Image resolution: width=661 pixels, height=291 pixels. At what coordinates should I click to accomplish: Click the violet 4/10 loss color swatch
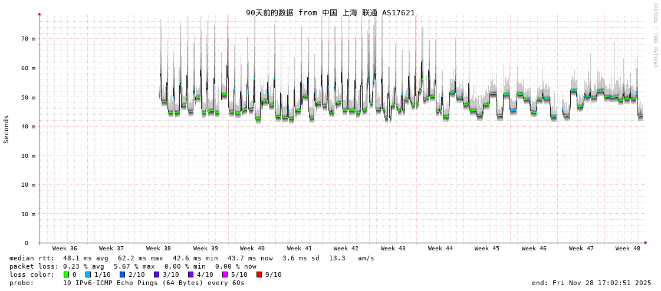[190, 275]
